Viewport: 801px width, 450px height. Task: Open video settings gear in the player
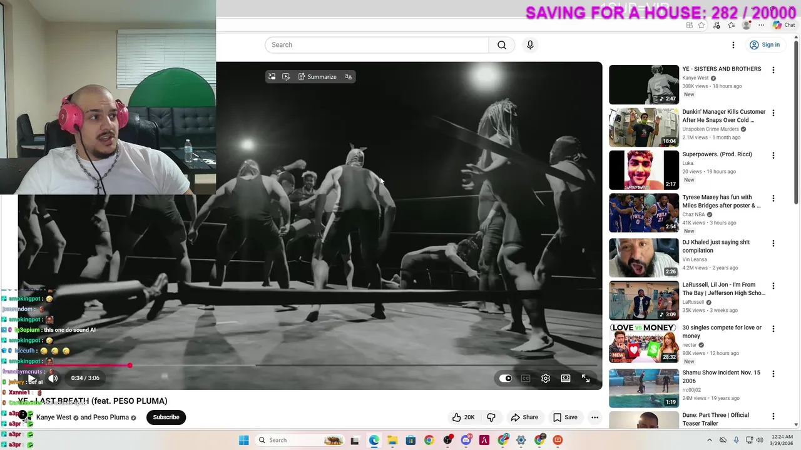(546, 378)
